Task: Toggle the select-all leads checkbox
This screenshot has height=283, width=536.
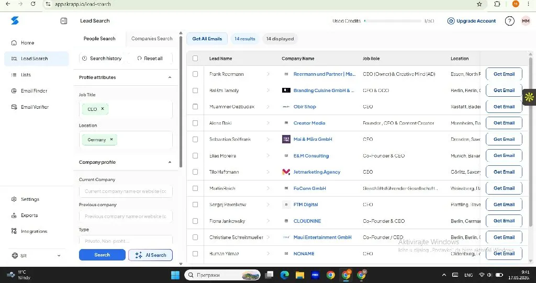Action: 195,59
